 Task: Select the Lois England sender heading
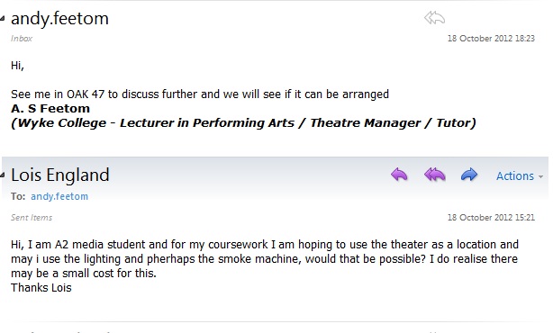pyautogui.click(x=60, y=175)
